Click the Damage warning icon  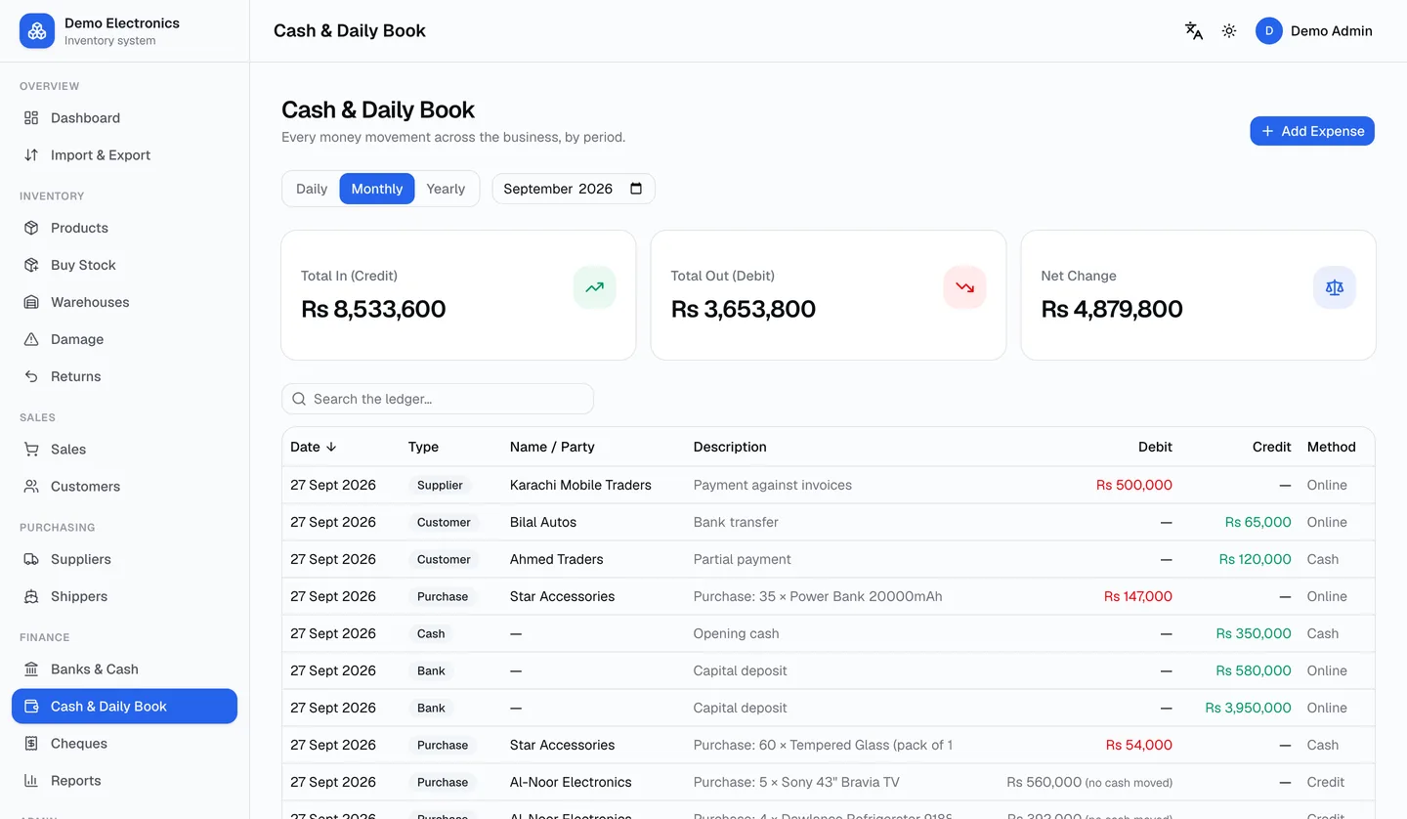coord(31,339)
